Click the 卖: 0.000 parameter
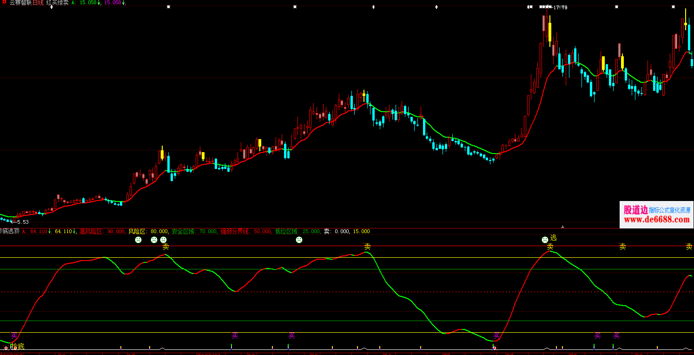Screen dimensions: 694x355 tap(337, 231)
